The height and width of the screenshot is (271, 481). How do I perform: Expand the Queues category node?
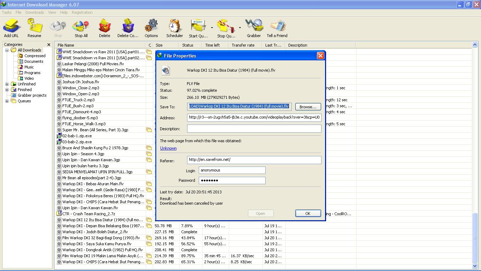coord(7,101)
